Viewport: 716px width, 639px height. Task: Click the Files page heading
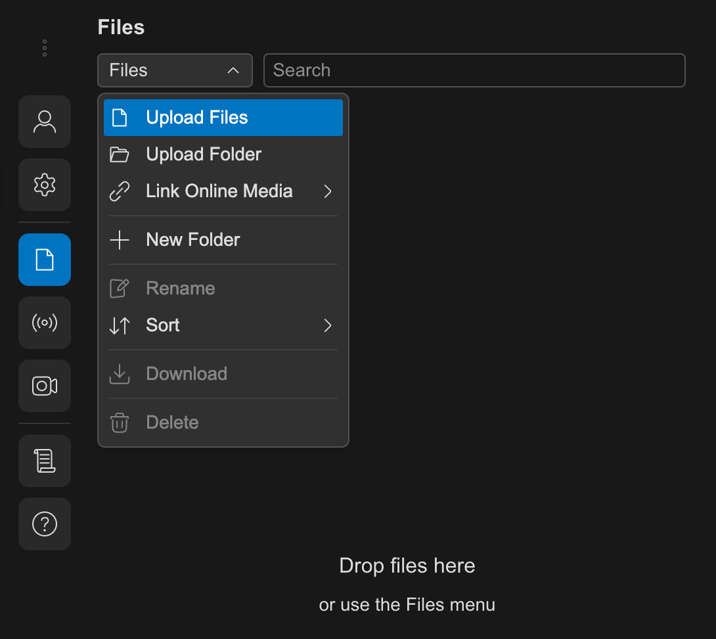coord(121,27)
